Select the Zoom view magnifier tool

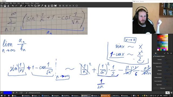(x=63, y=6)
